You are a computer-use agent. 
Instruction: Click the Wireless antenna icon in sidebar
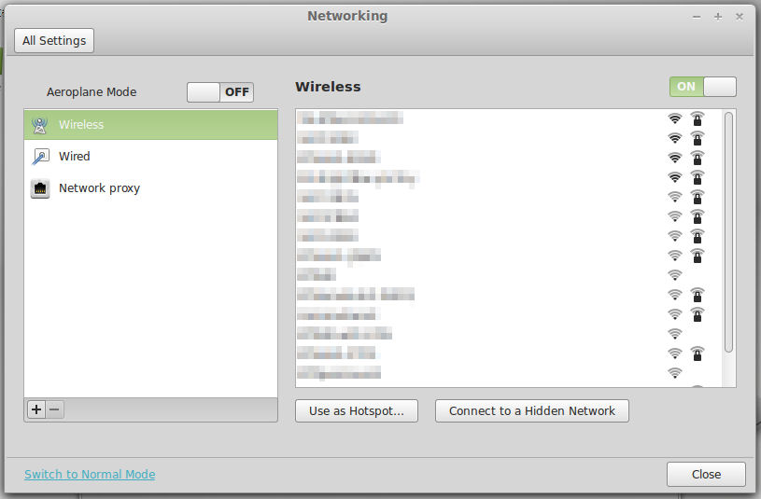(40, 125)
